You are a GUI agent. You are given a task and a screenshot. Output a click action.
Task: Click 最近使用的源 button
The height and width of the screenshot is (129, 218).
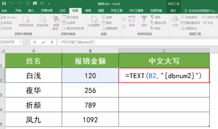click(x=73, y=28)
